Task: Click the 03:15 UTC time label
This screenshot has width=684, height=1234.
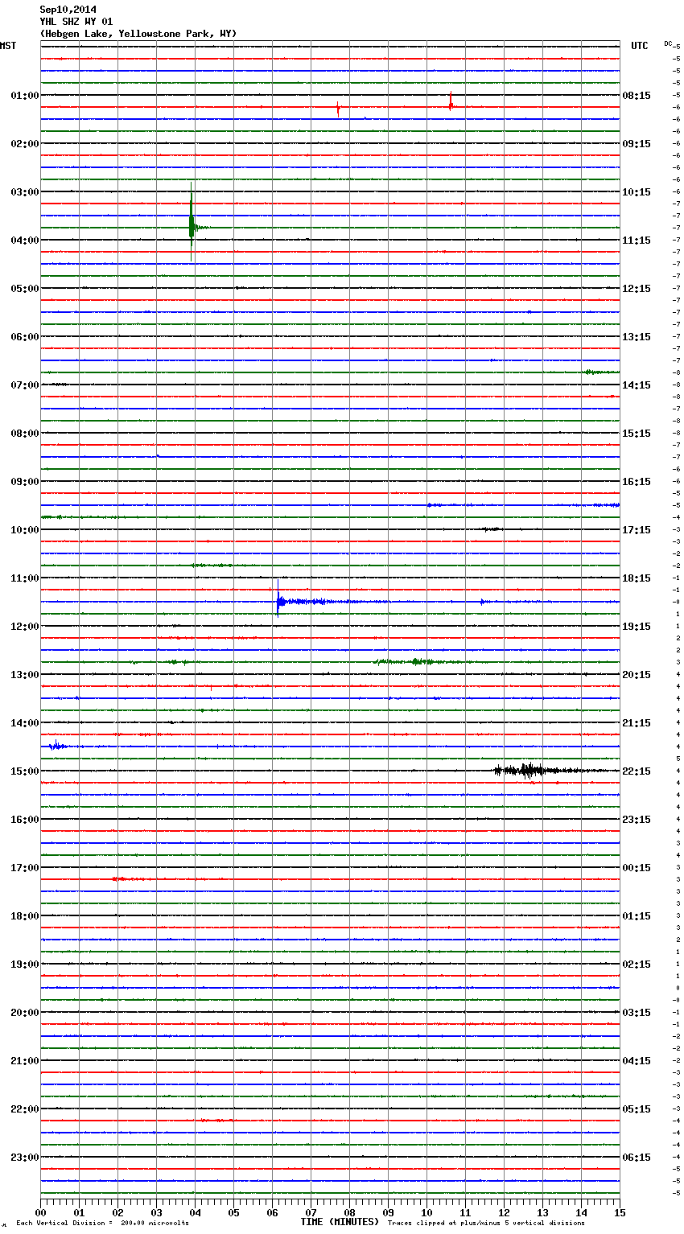Action: [637, 1013]
